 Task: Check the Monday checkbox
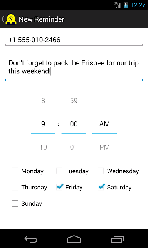point(15,171)
